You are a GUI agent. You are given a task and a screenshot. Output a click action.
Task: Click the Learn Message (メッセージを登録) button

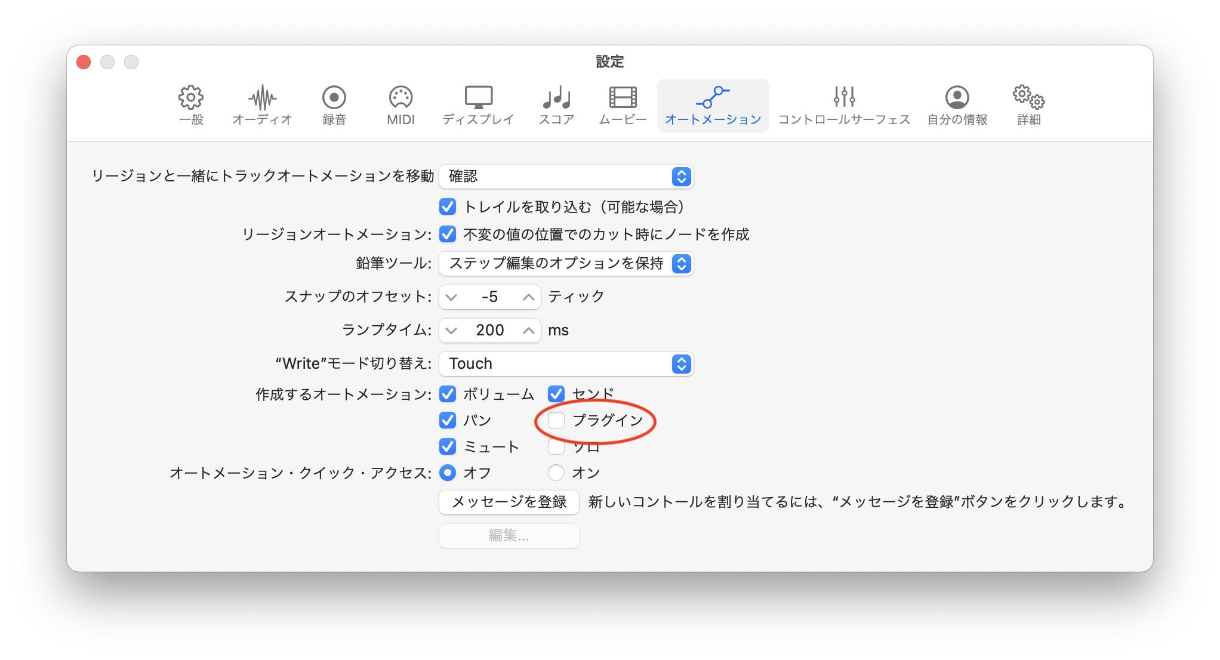tap(509, 502)
